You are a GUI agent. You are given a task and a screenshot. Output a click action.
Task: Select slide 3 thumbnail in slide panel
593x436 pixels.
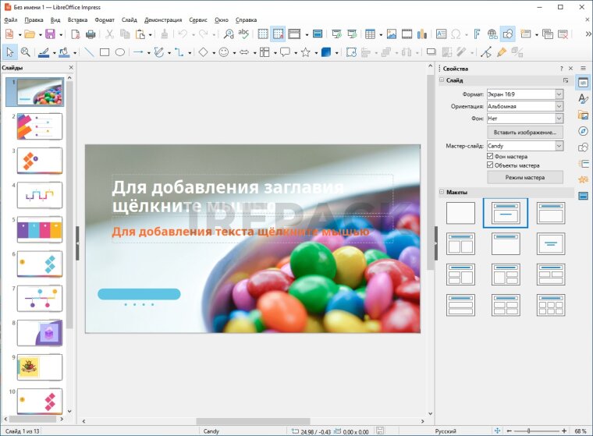pos(39,160)
